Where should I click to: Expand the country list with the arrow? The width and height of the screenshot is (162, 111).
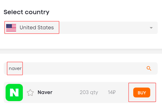[151, 28]
